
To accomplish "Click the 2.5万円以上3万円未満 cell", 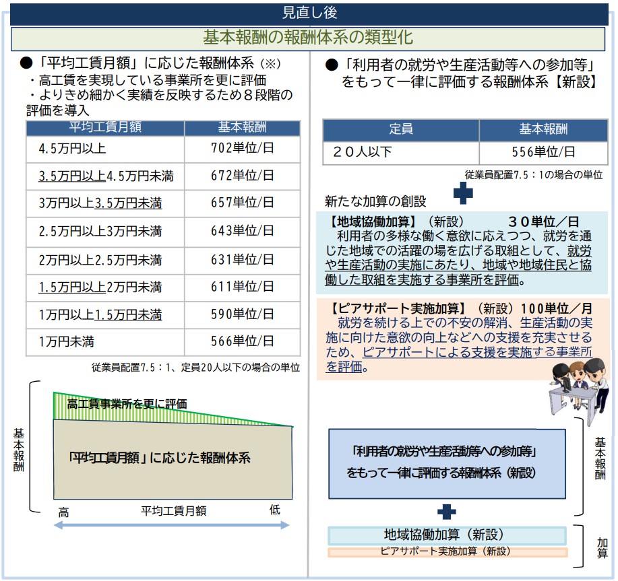I will 105,232.
